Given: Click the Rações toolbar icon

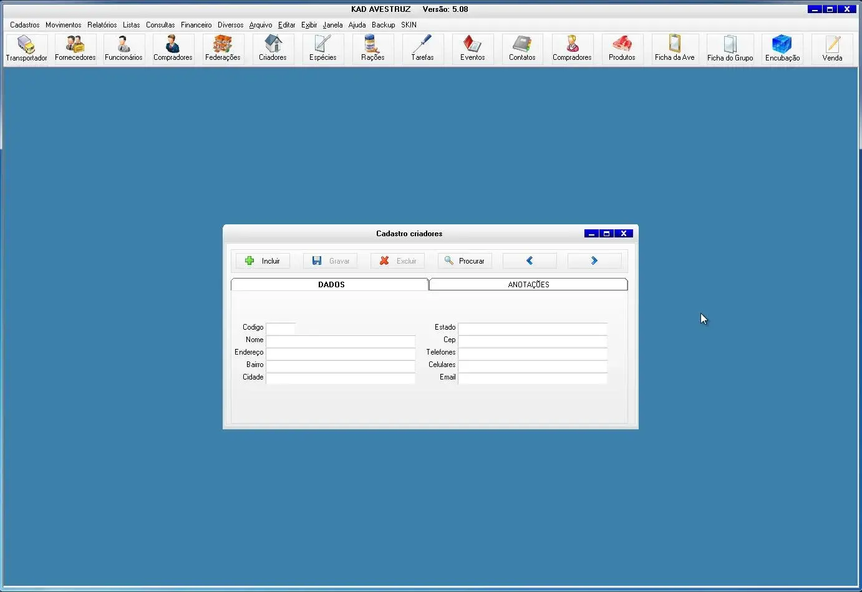Looking at the screenshot, I should pos(372,49).
